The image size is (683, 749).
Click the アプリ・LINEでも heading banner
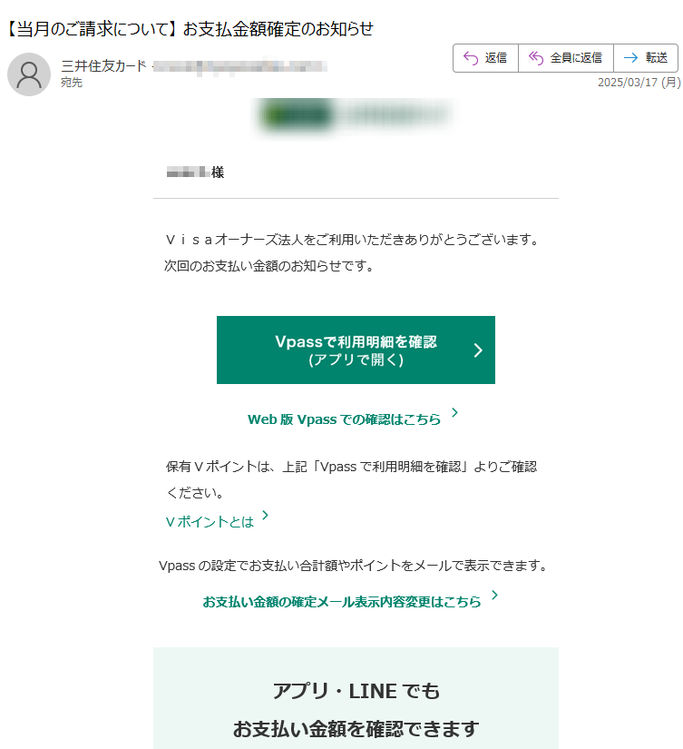356,691
